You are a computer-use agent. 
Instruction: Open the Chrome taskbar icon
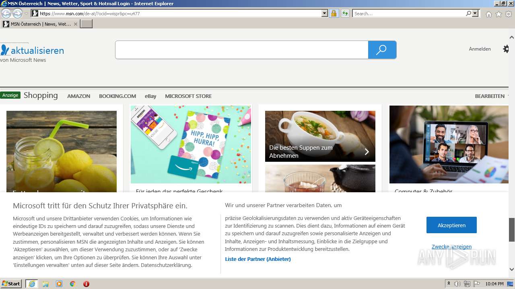[x=73, y=284]
